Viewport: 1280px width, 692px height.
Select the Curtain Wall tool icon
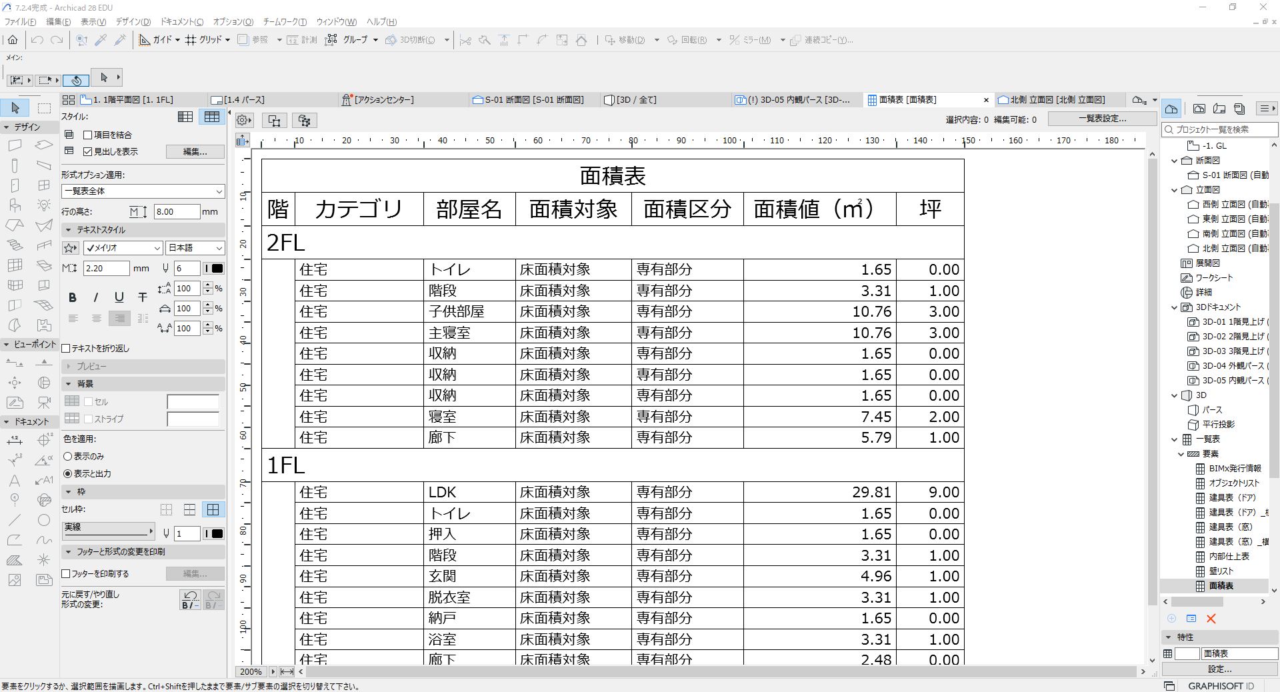[15, 265]
